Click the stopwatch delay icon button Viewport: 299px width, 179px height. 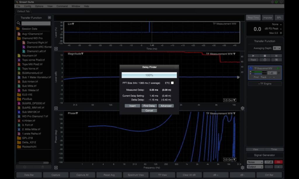(265, 60)
